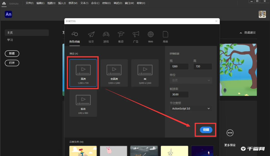Screen dimensions: 270x156
Task: Edit the 帧速率 value field
Action: tap(179, 94)
